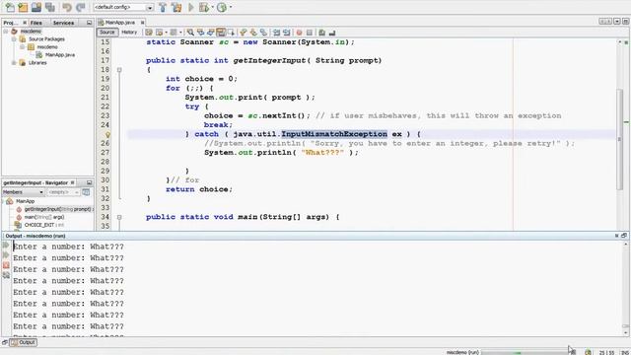Viewport: 631px width, 355px height.
Task: Click the New Project toolbar icon
Action: [23, 7]
